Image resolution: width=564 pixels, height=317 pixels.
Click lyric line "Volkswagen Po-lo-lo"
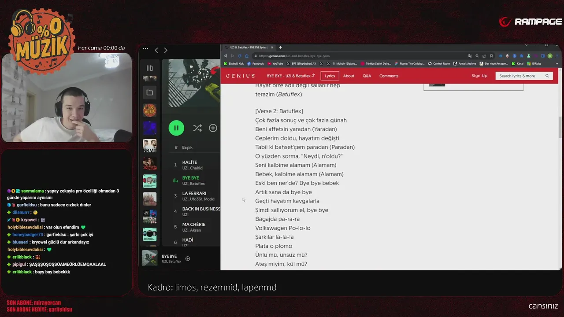283,228
